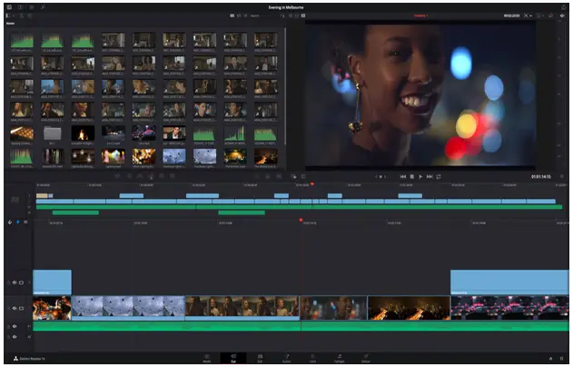
Task: Click the Quick Export icon at top right
Action: point(563,7)
